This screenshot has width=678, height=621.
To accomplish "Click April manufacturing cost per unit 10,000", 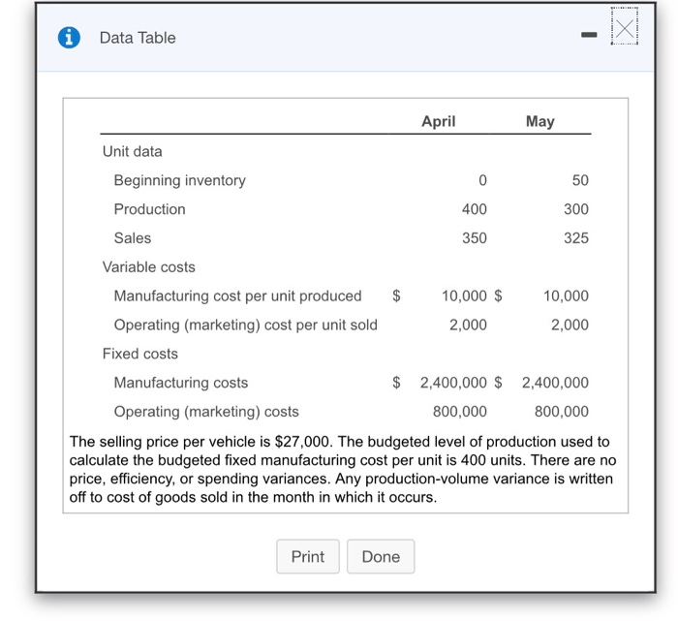I will [x=464, y=296].
